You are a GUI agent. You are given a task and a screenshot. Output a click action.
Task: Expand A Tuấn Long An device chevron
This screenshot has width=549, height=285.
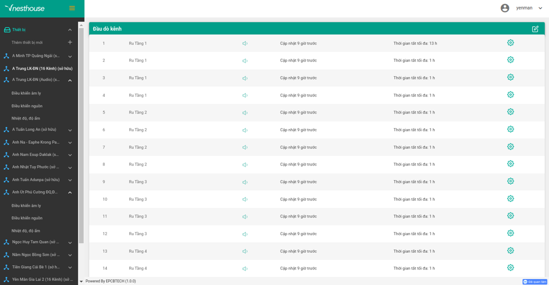pos(70,130)
